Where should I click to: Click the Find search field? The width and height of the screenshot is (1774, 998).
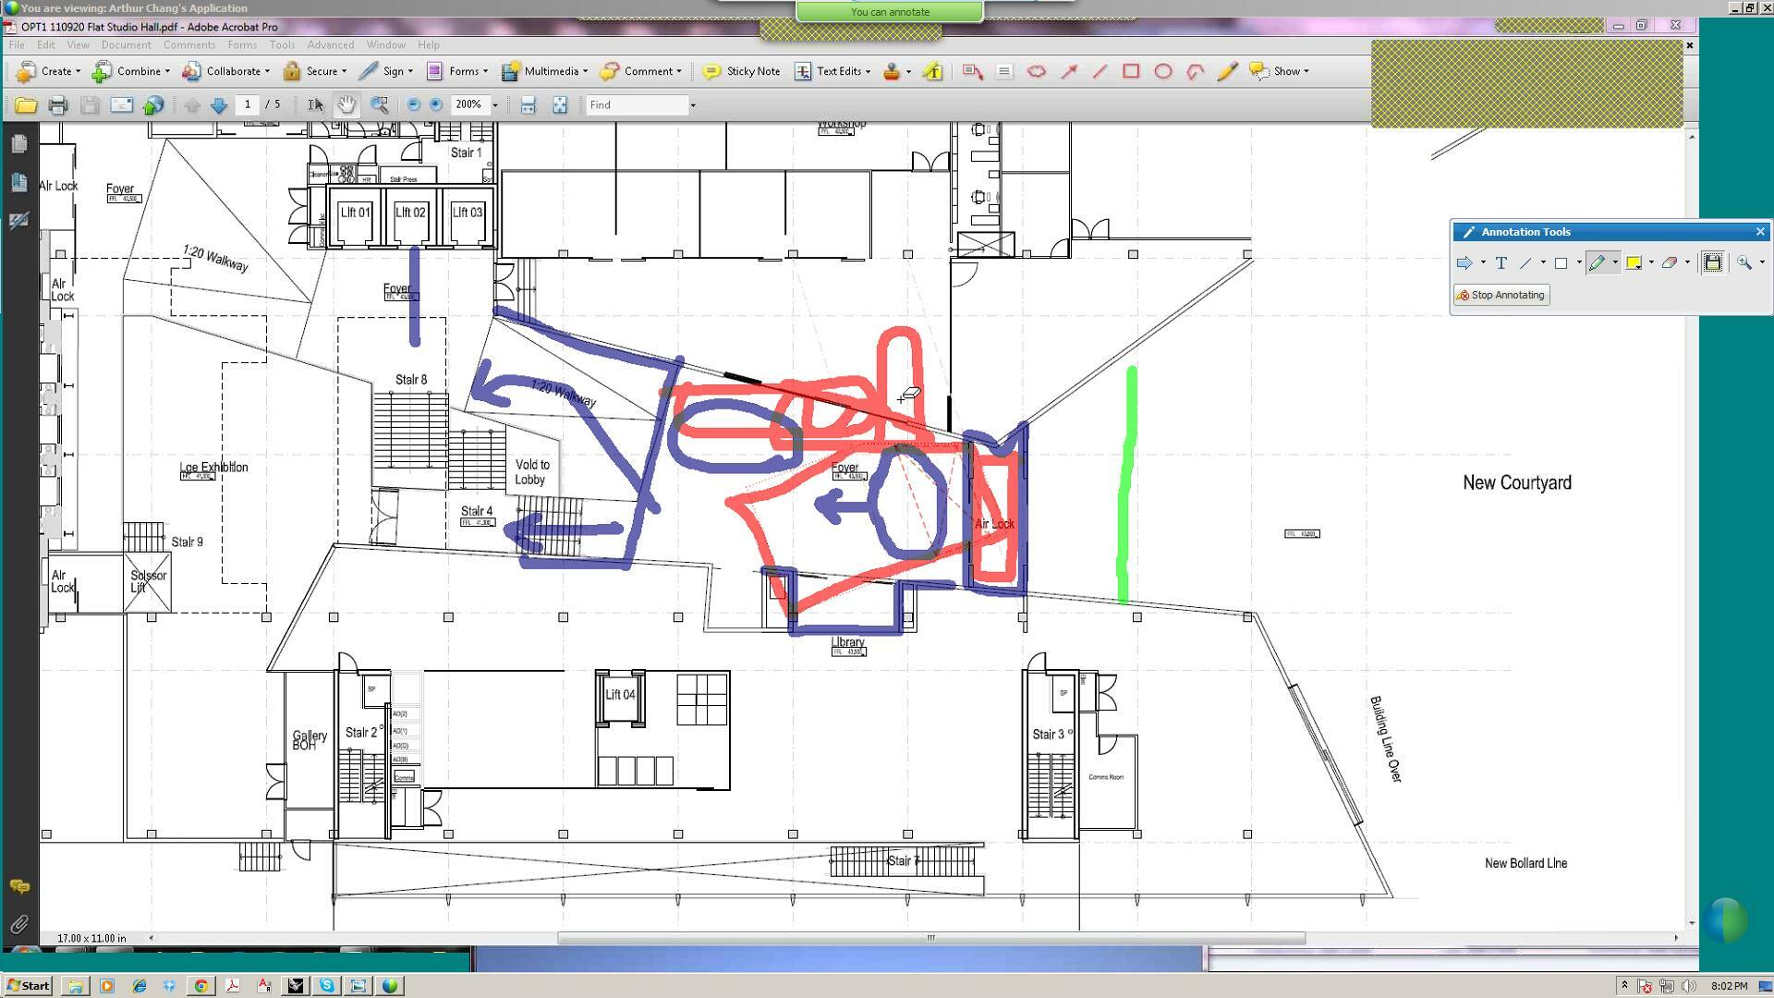coord(637,104)
